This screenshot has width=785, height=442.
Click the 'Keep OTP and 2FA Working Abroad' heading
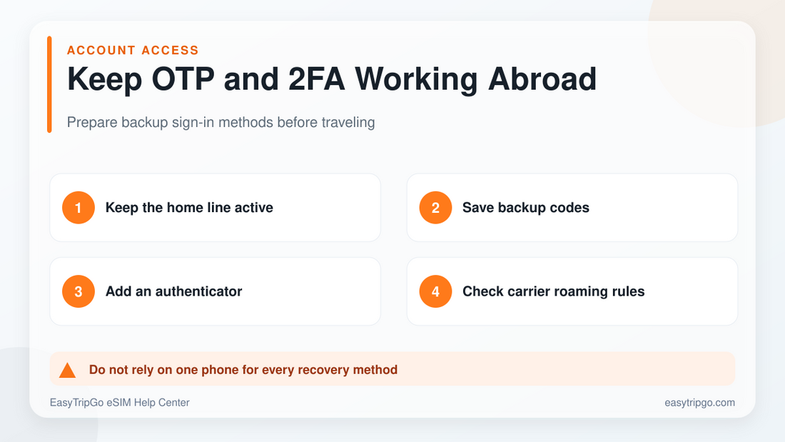click(331, 79)
